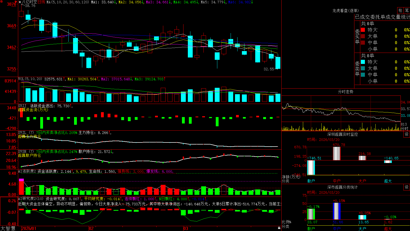Click the lock icon at the time axis end
The height and width of the screenshot is (231, 410).
click(279, 228)
